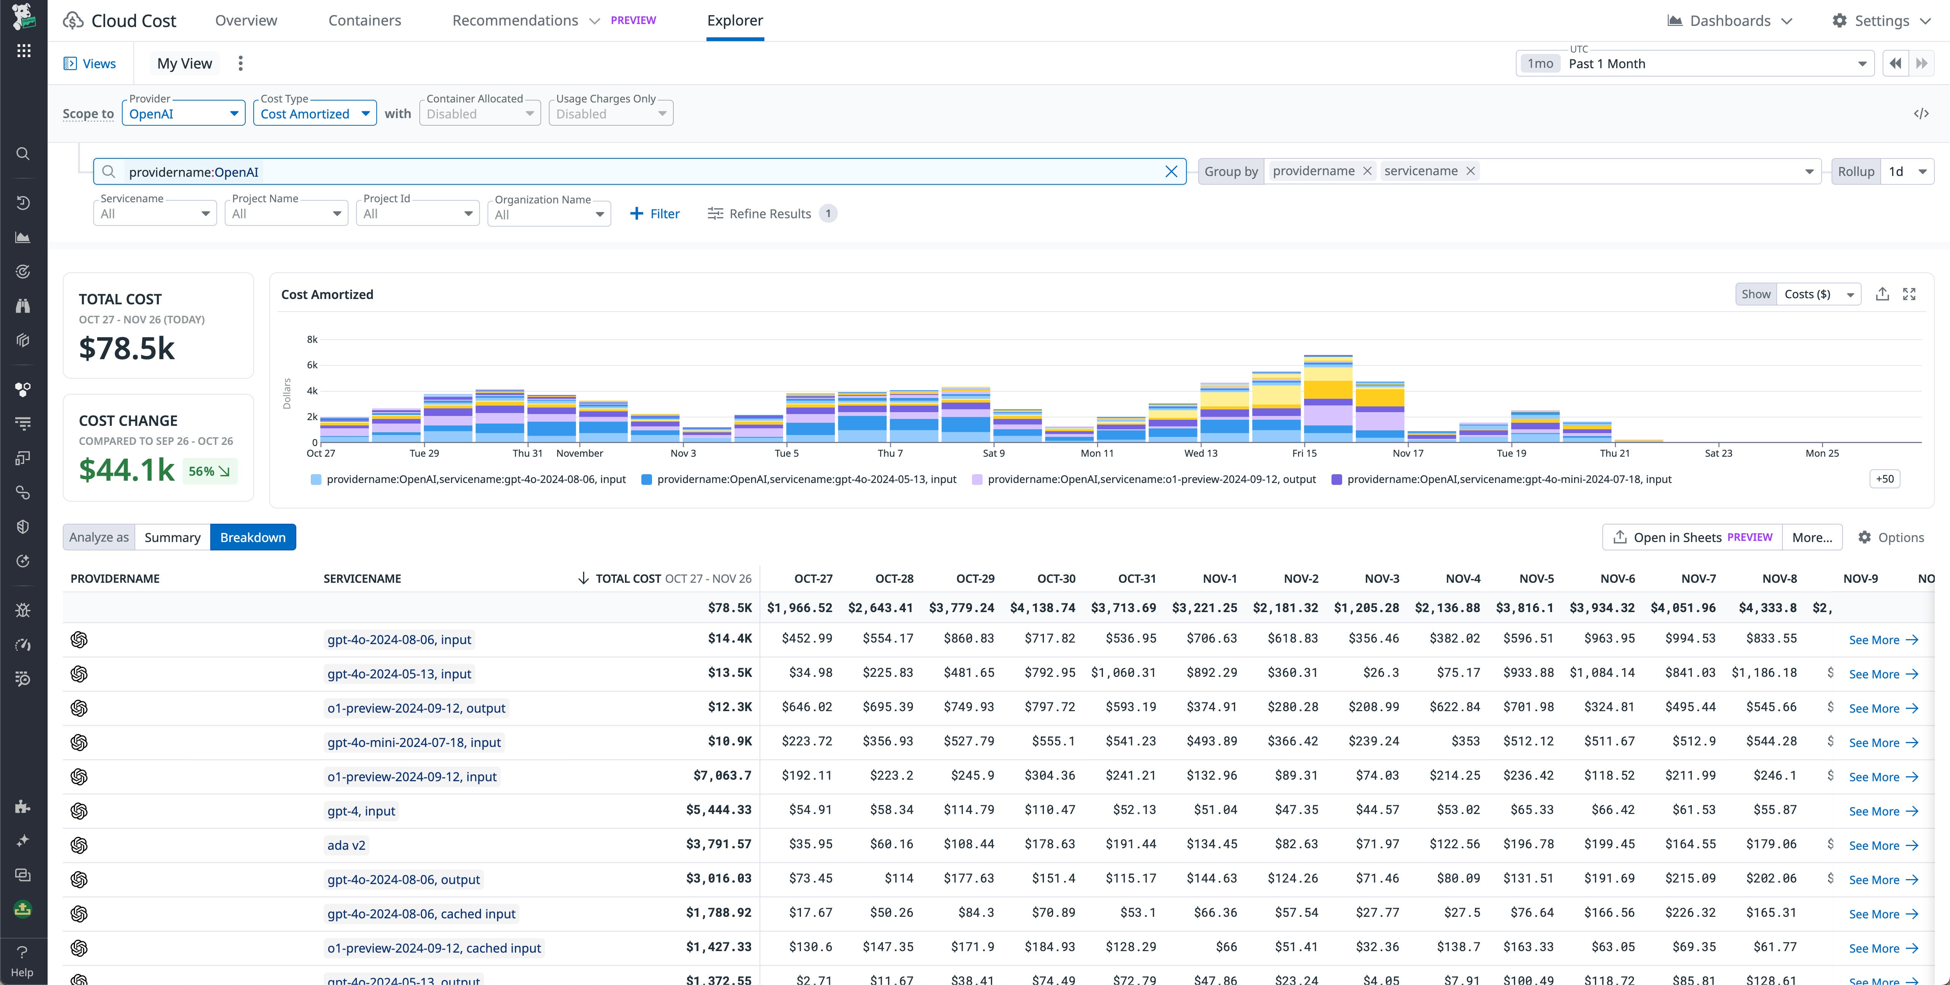Open the puzzle-piece Integrations icon
The image size is (1950, 985).
(23, 806)
